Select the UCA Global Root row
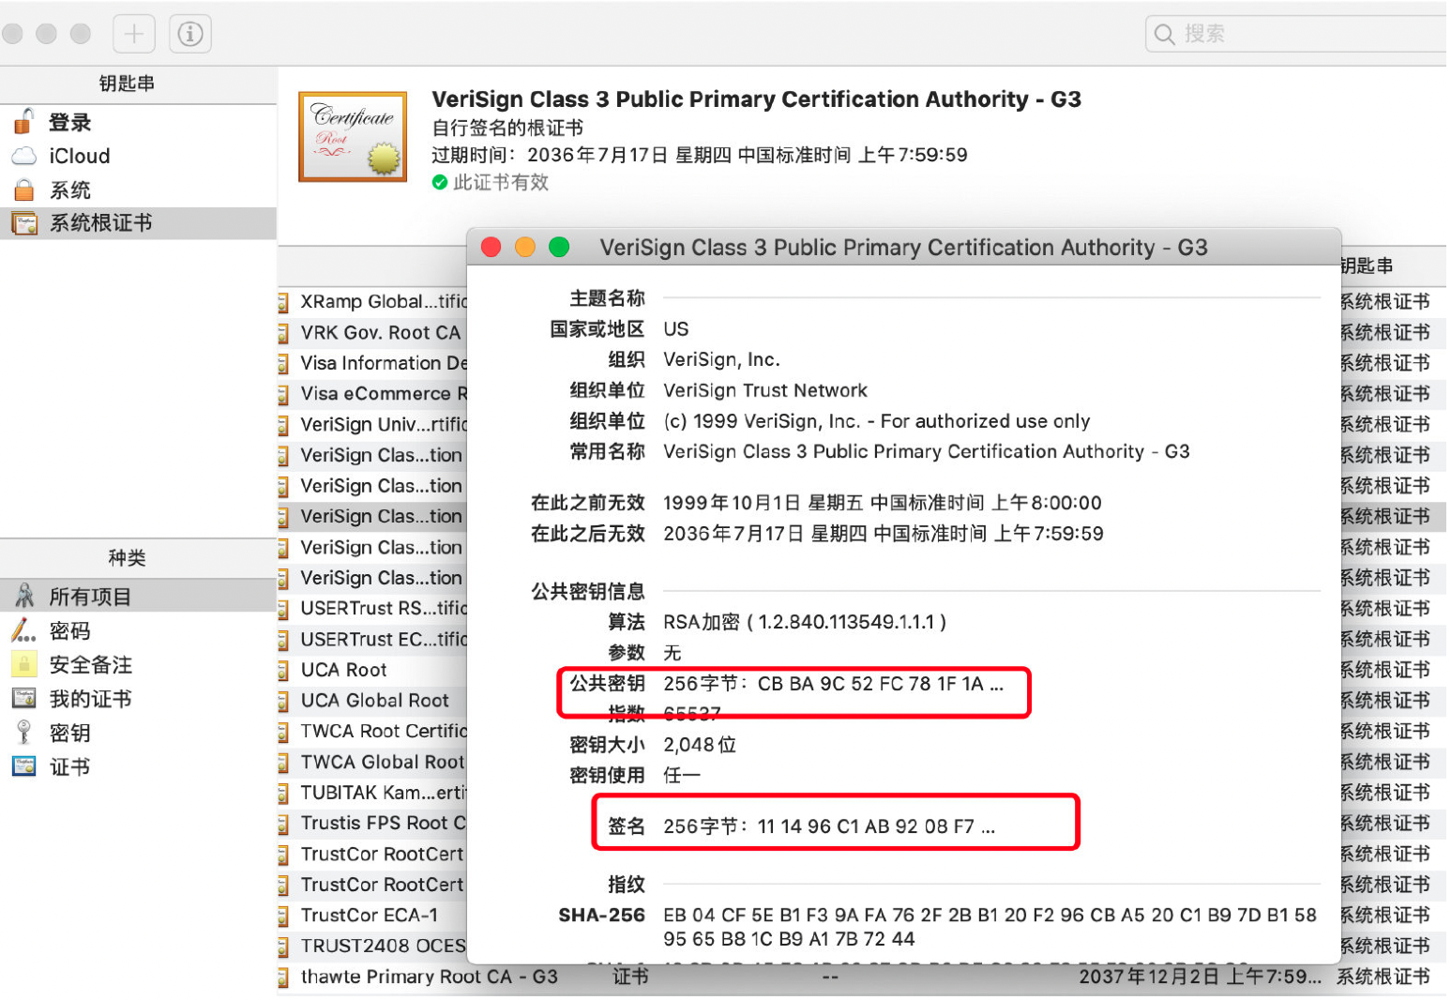This screenshot has height=1000, width=1451. (372, 701)
